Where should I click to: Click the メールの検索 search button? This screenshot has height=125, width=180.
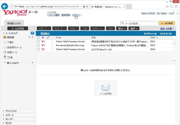coord(167,23)
